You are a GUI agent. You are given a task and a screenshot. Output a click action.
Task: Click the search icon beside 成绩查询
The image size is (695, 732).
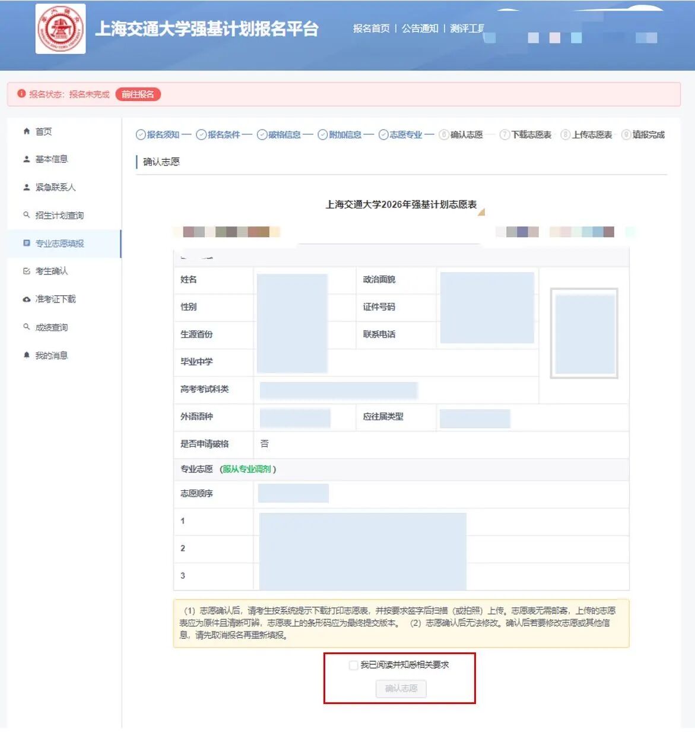point(26,327)
